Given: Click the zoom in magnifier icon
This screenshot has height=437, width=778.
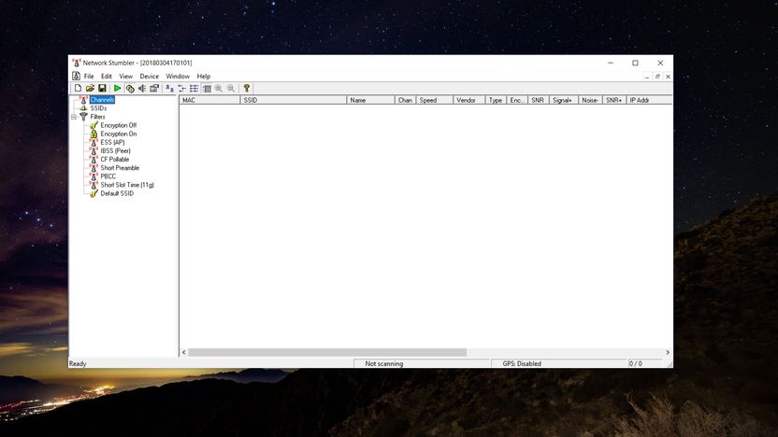Looking at the screenshot, I should 219,88.
